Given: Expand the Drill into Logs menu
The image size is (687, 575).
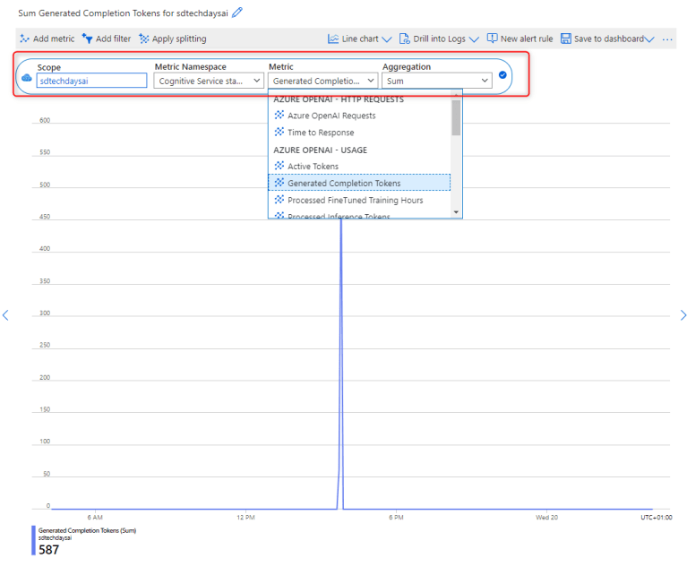Looking at the screenshot, I should tap(439, 39).
